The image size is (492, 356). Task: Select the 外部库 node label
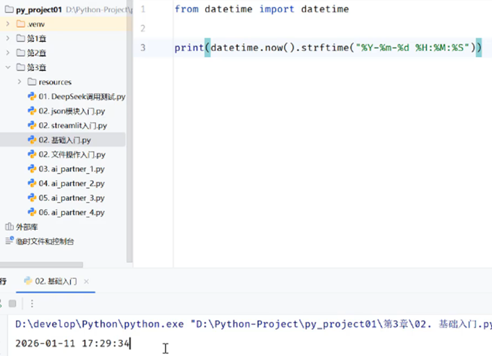[x=27, y=227]
